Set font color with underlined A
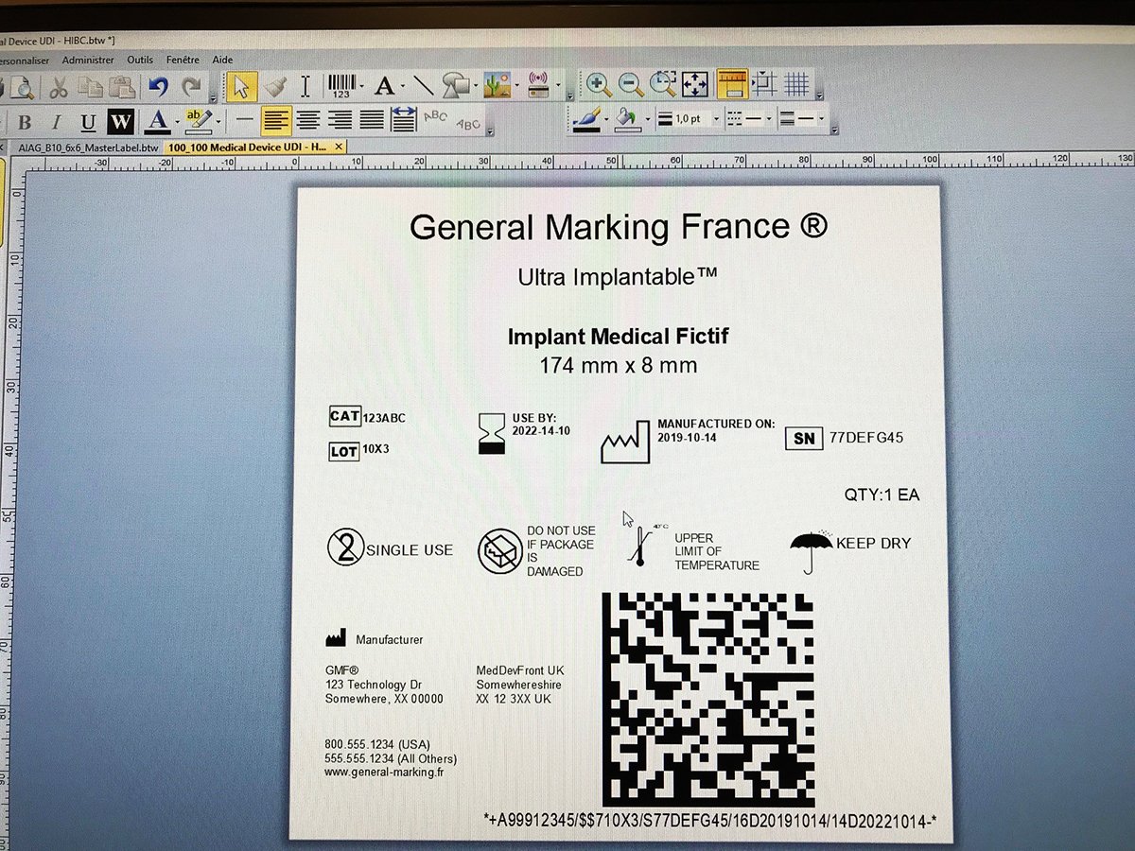 click(x=157, y=122)
